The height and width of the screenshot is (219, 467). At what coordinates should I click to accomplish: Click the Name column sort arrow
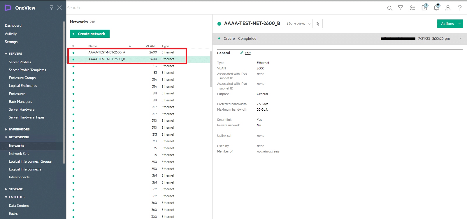click(130, 46)
